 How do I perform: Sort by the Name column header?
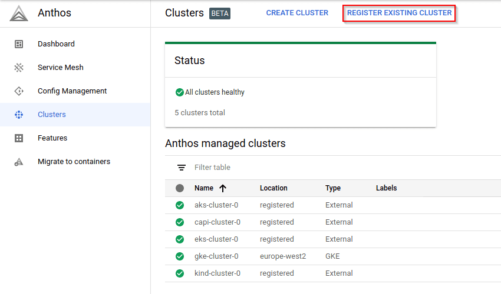point(204,188)
